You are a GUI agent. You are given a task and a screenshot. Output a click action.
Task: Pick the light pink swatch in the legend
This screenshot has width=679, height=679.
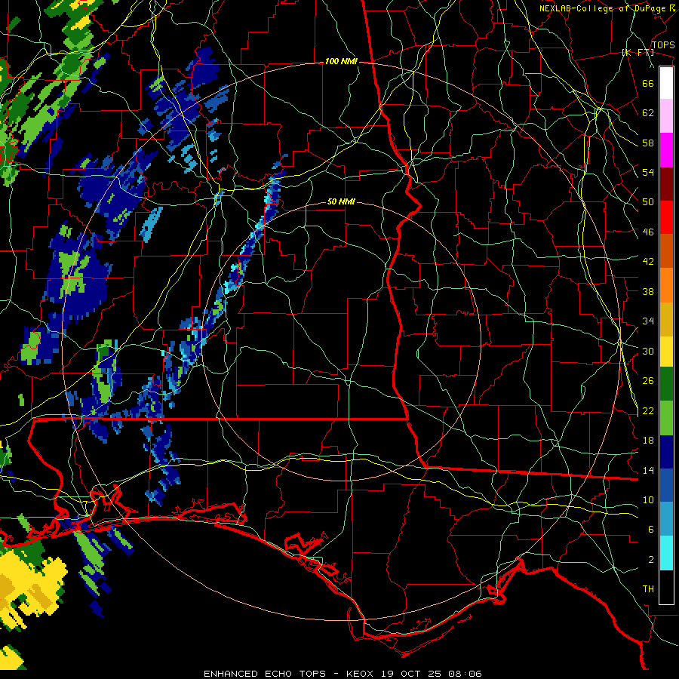(x=666, y=116)
